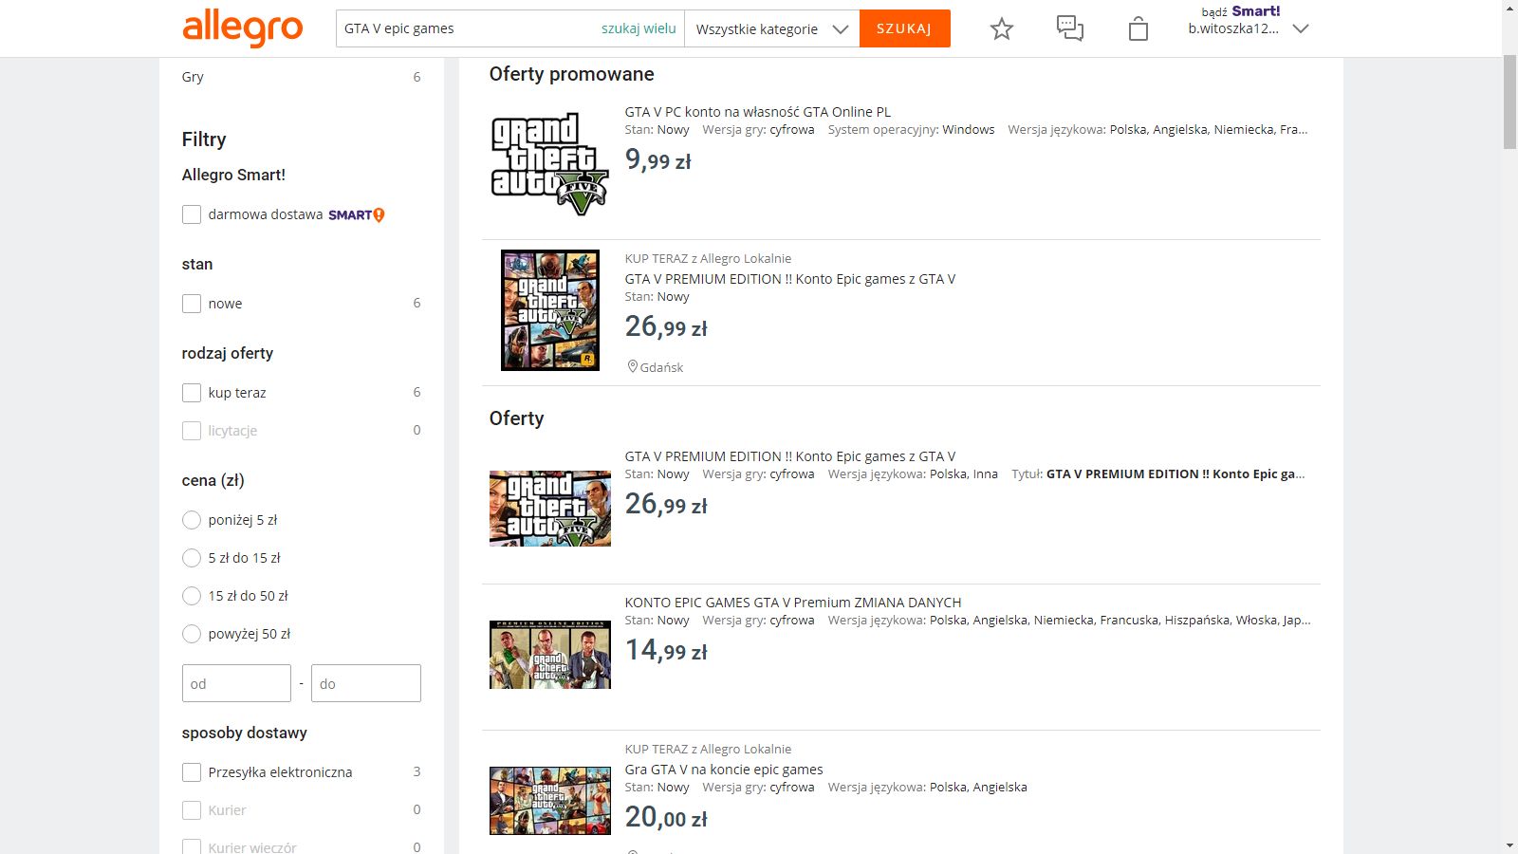Open offer GTA V PC konto na własność
Image resolution: width=1518 pixels, height=854 pixels.
tap(757, 112)
